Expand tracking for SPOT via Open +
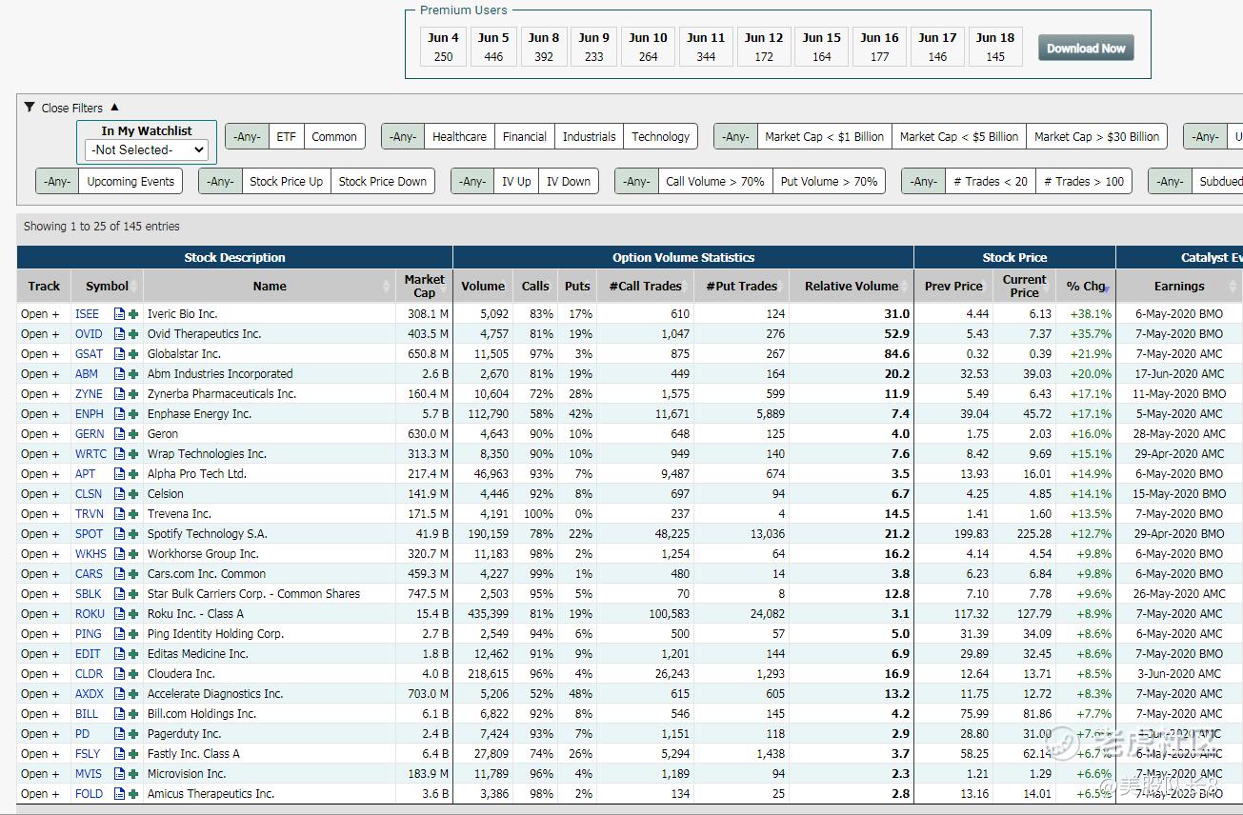The height and width of the screenshot is (815, 1243). point(40,534)
